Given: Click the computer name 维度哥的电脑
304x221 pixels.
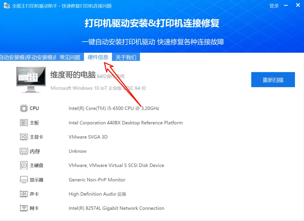Looking at the screenshot, I should (x=73, y=75).
